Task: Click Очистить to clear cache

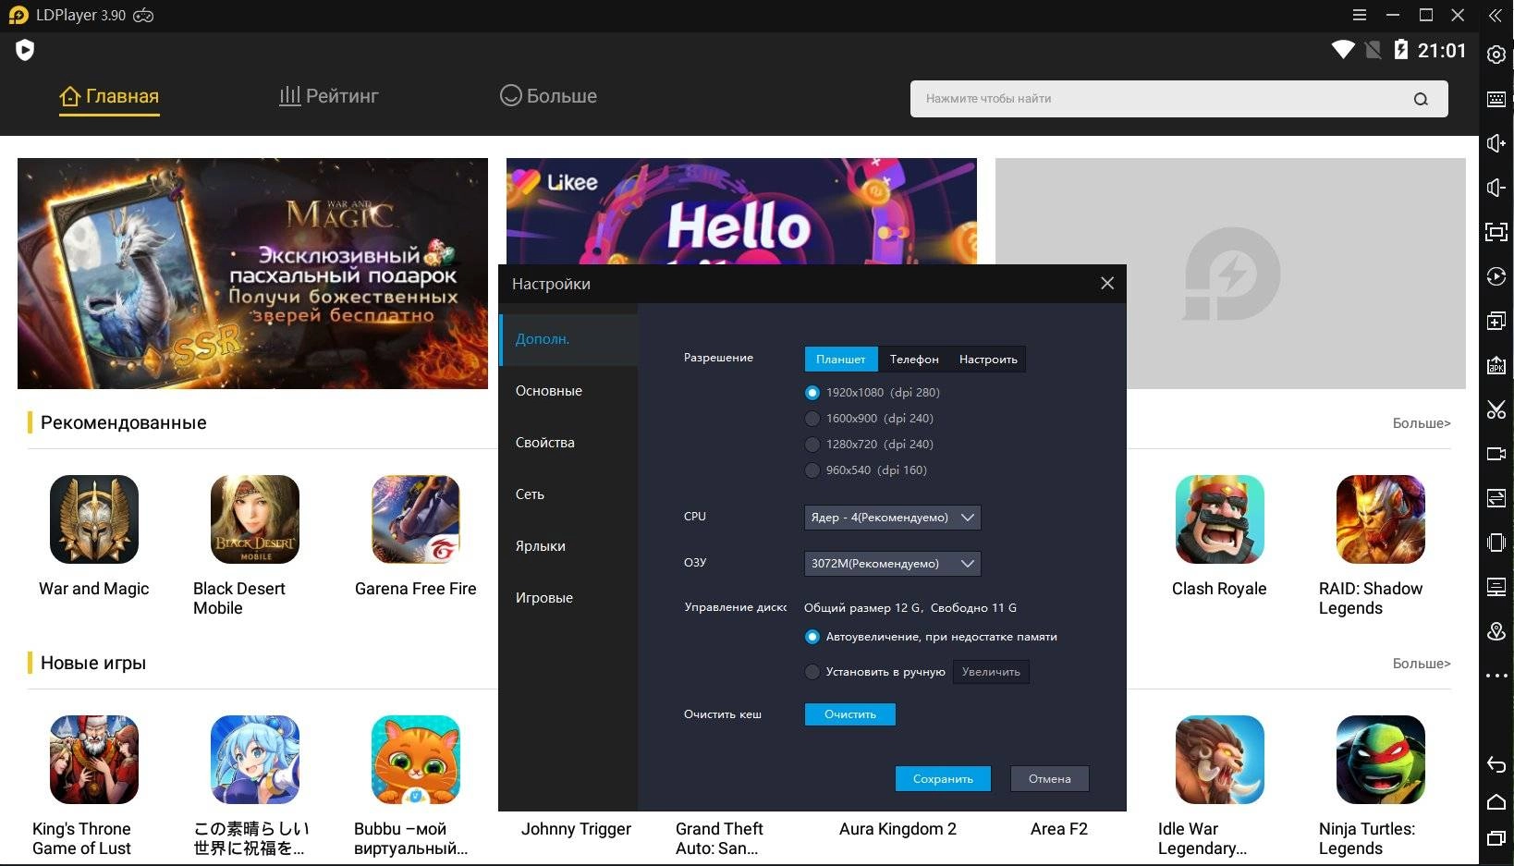Action: (x=850, y=714)
